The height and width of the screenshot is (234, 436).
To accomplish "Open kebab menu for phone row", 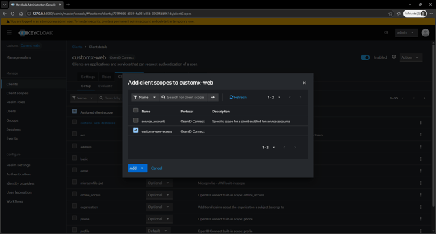I will pos(420,219).
